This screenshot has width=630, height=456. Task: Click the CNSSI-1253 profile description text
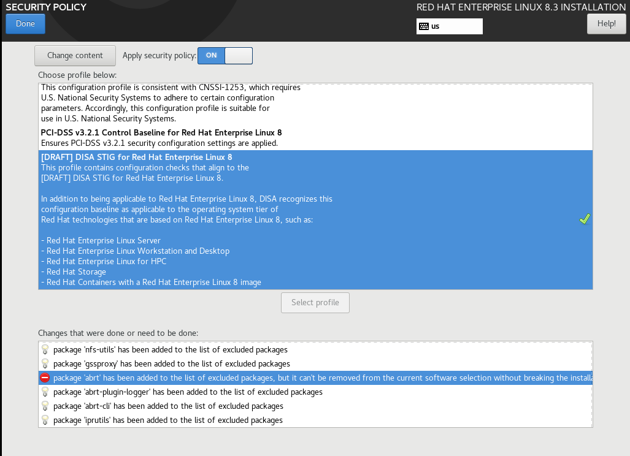171,103
